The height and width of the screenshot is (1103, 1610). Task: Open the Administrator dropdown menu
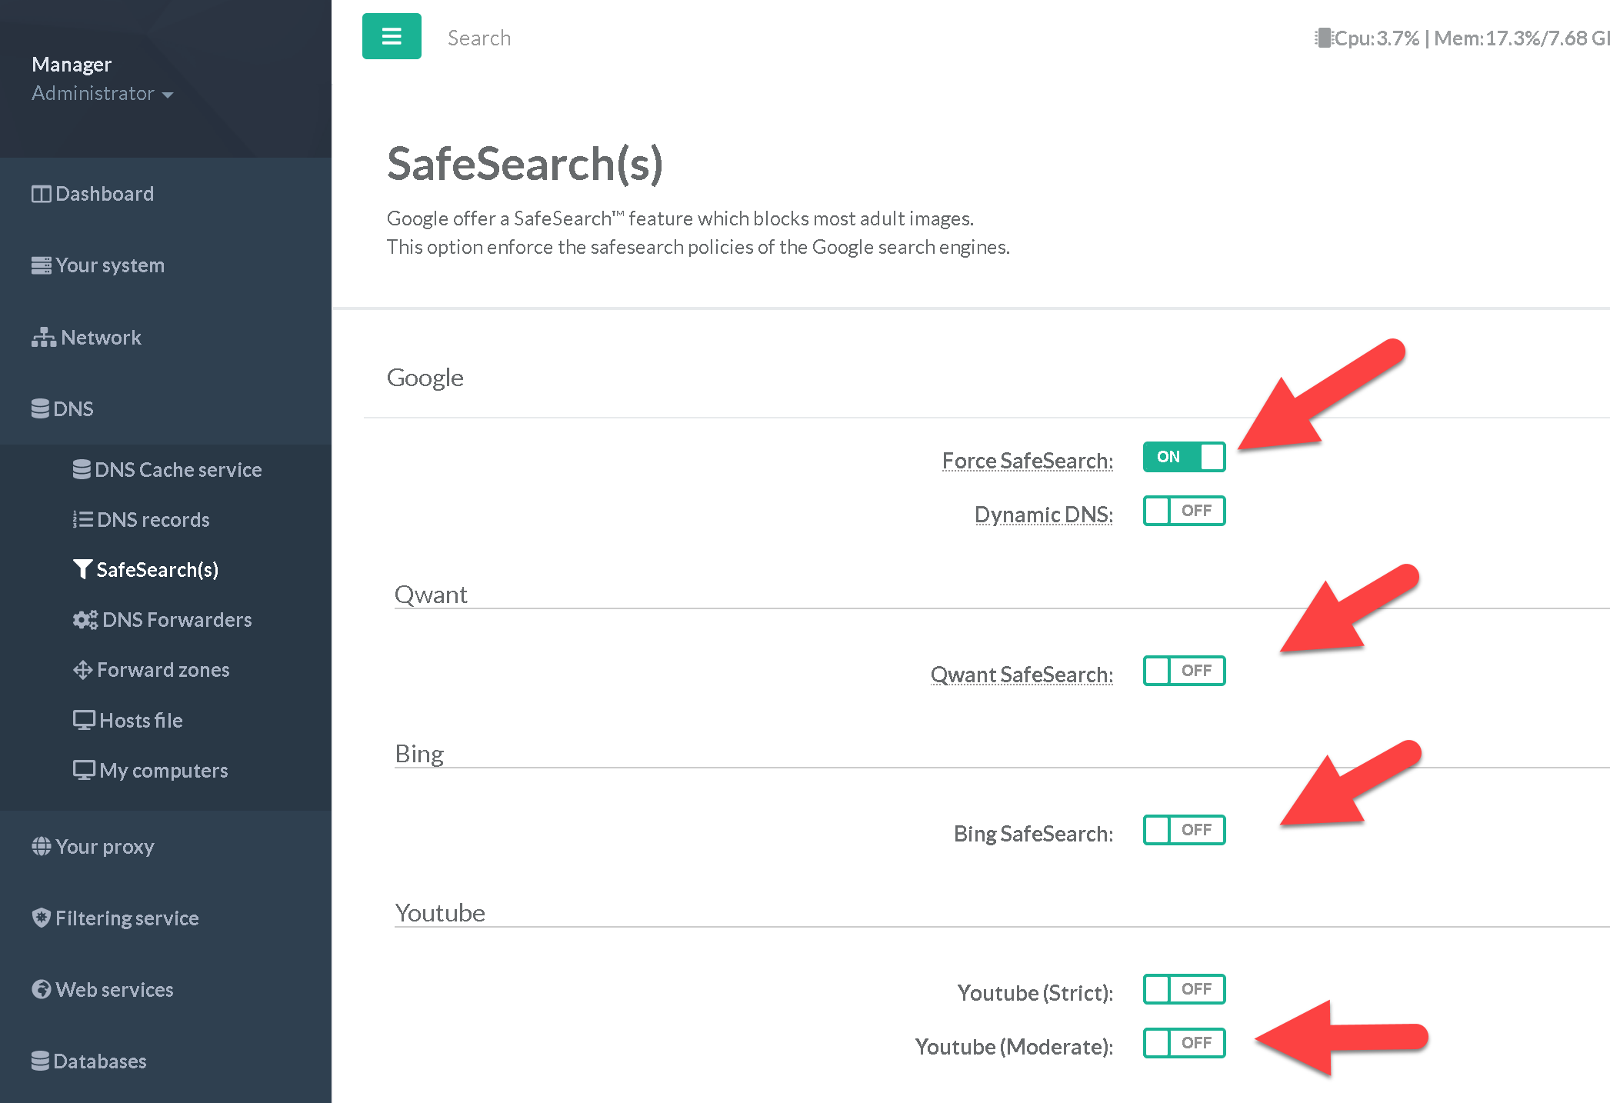click(x=102, y=94)
